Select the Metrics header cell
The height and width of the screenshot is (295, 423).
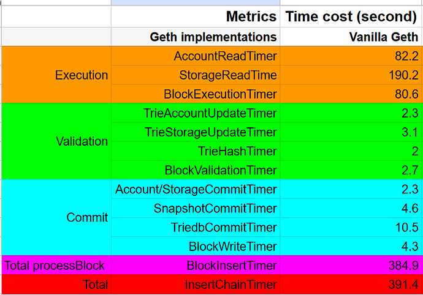[x=196, y=17]
